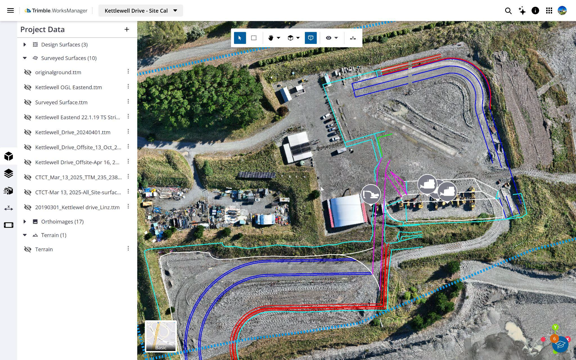The image size is (576, 360).
Task: Open the hamburger menu at top left
Action: [x=10, y=10]
